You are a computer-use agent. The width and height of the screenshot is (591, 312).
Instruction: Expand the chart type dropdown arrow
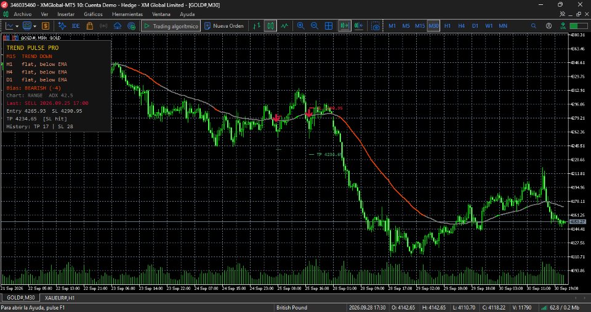[17, 27]
